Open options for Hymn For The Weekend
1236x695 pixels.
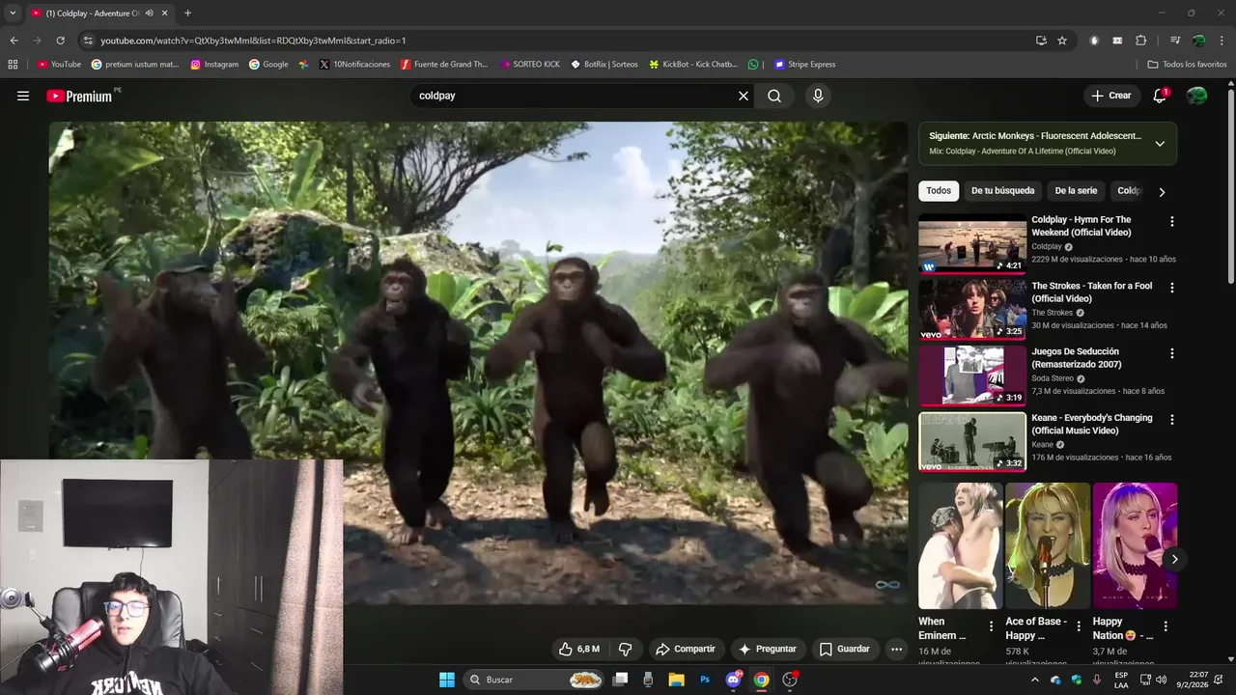pyautogui.click(x=1172, y=221)
